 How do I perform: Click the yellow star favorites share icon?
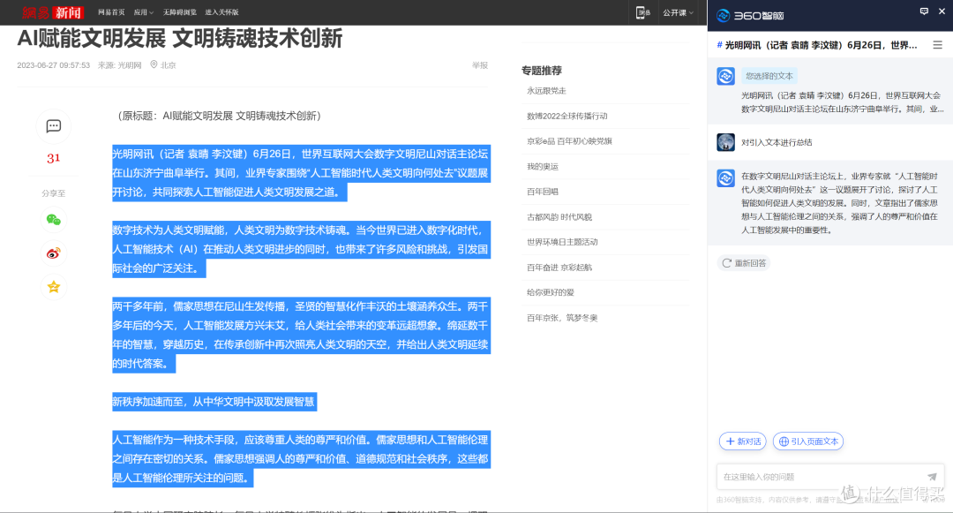pyautogui.click(x=54, y=286)
